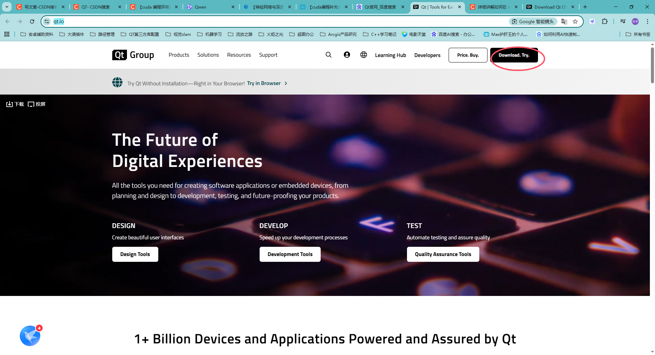Click the 下载 download overlay icon

tap(15, 104)
